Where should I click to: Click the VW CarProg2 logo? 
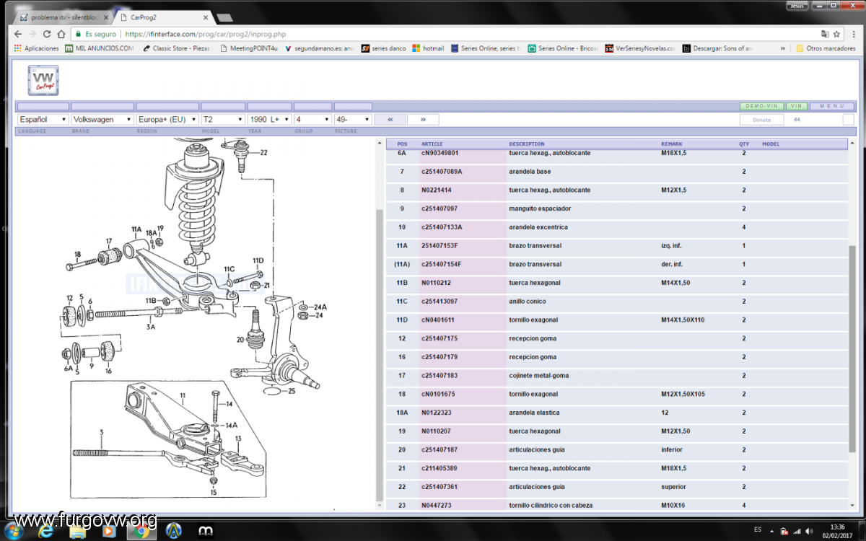(43, 79)
